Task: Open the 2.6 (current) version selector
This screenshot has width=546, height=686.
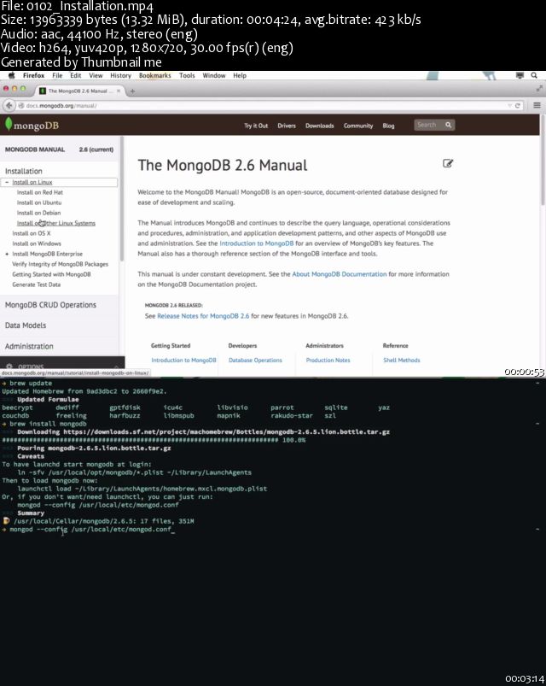Action: point(96,150)
